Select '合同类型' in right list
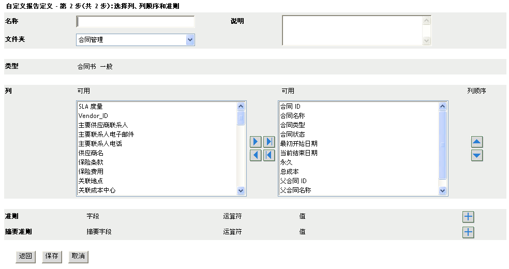Screen dimensions: 509x269 tap(359, 125)
